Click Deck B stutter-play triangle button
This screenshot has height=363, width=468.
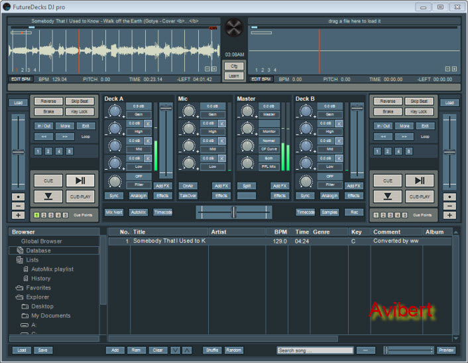point(387,196)
